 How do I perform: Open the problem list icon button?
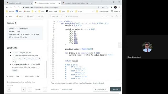click(x=9, y=89)
